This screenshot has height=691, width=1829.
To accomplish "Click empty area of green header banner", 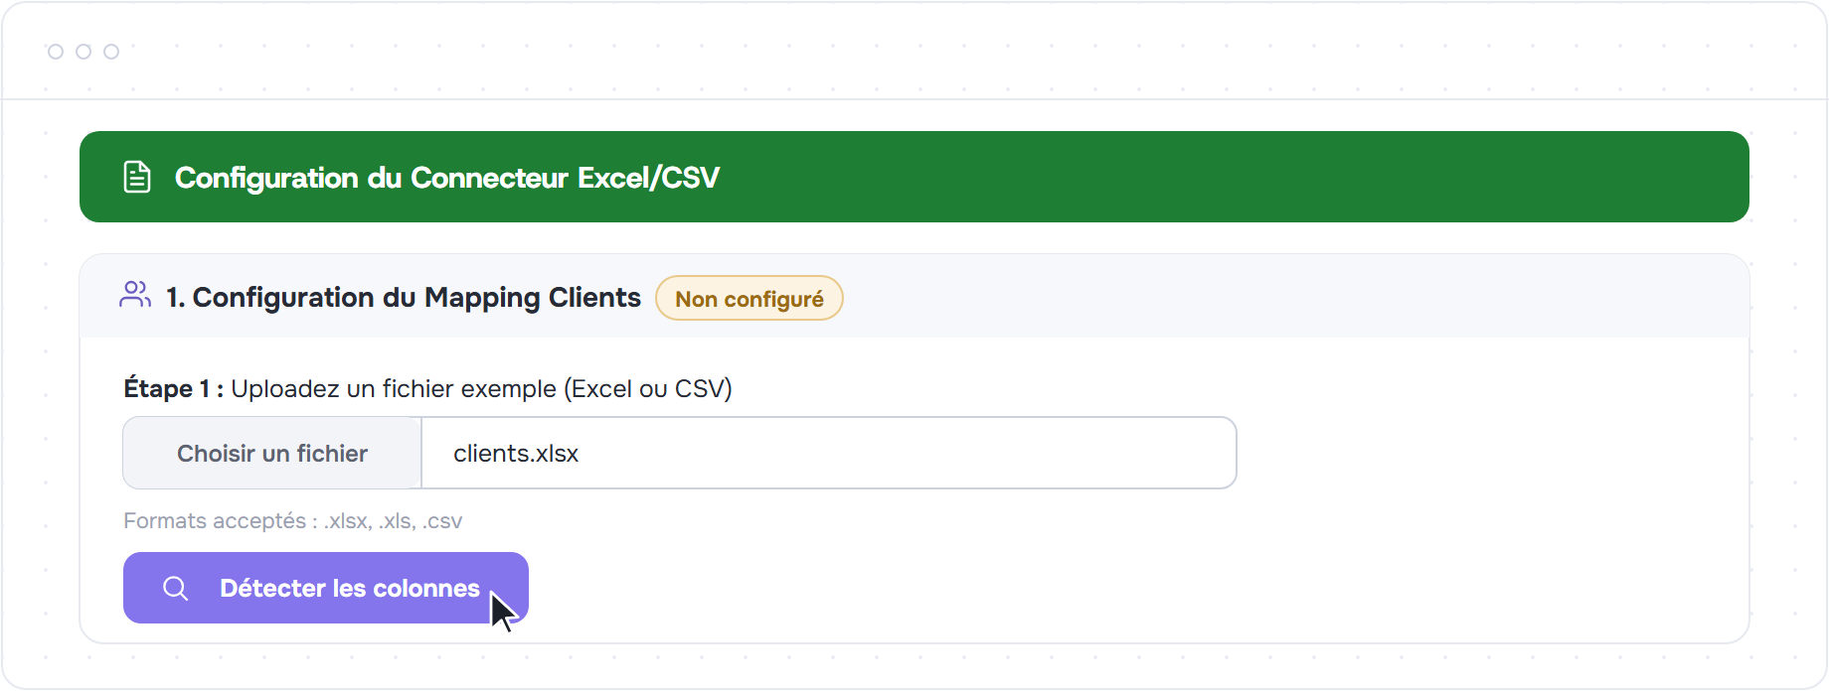I will coord(1233,177).
